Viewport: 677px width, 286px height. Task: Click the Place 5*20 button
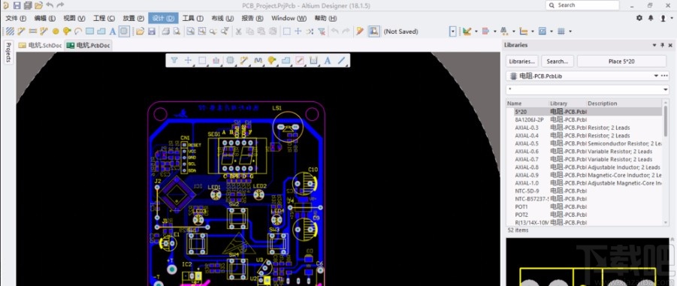pos(621,62)
